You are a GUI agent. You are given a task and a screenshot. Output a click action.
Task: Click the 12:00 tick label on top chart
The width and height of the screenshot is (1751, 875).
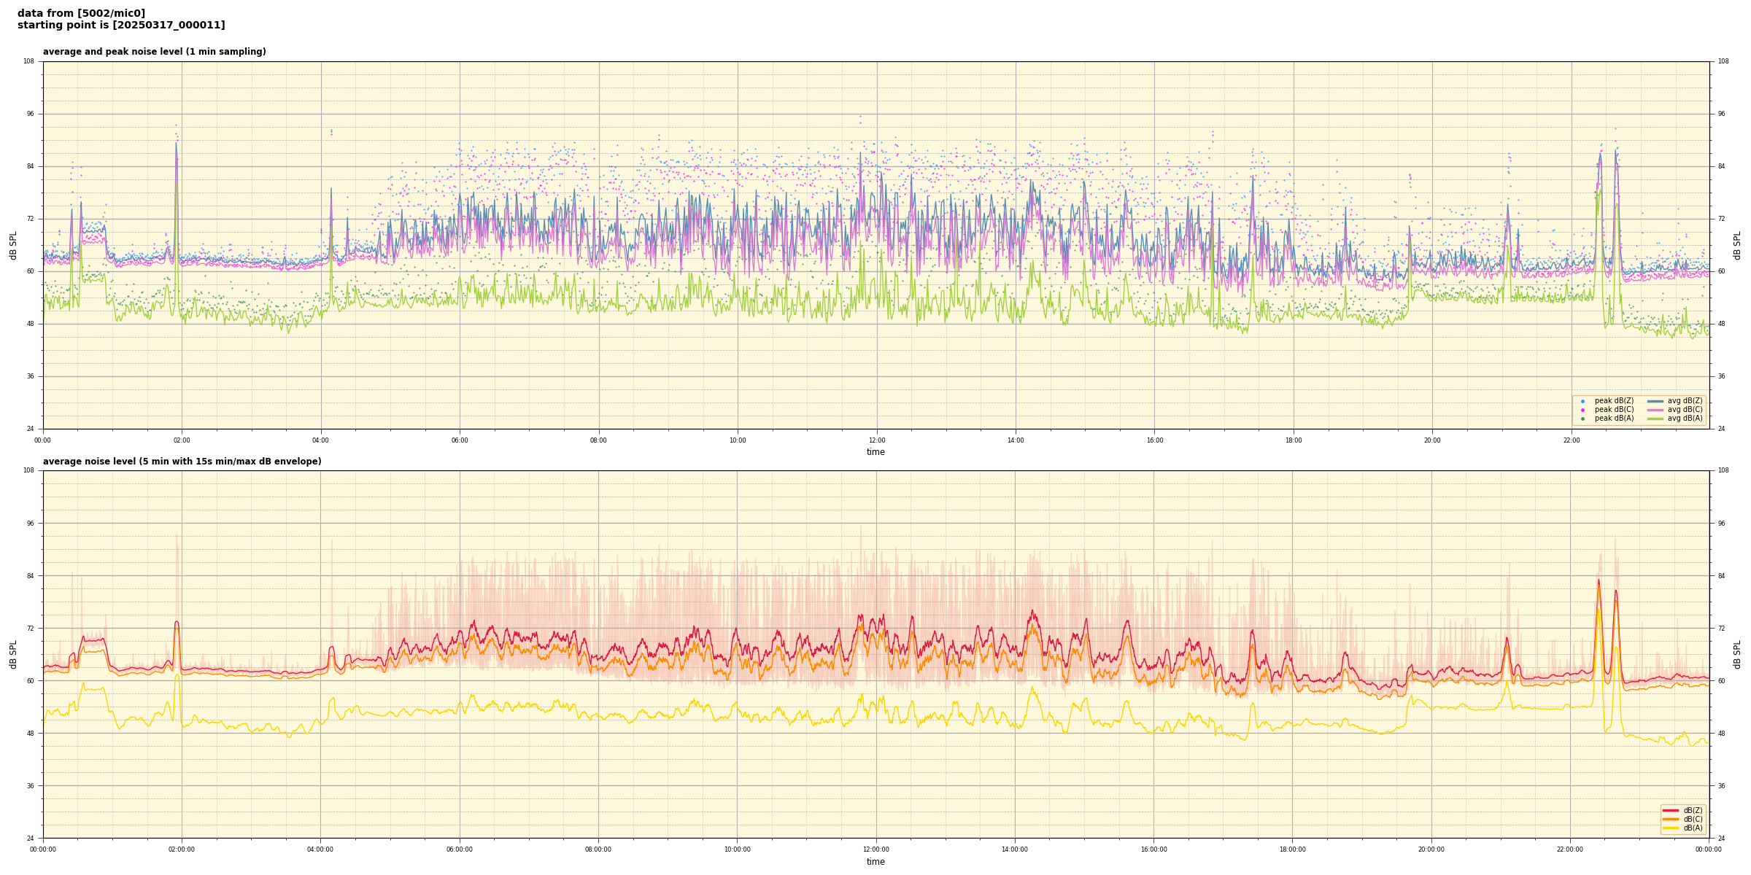coord(876,440)
